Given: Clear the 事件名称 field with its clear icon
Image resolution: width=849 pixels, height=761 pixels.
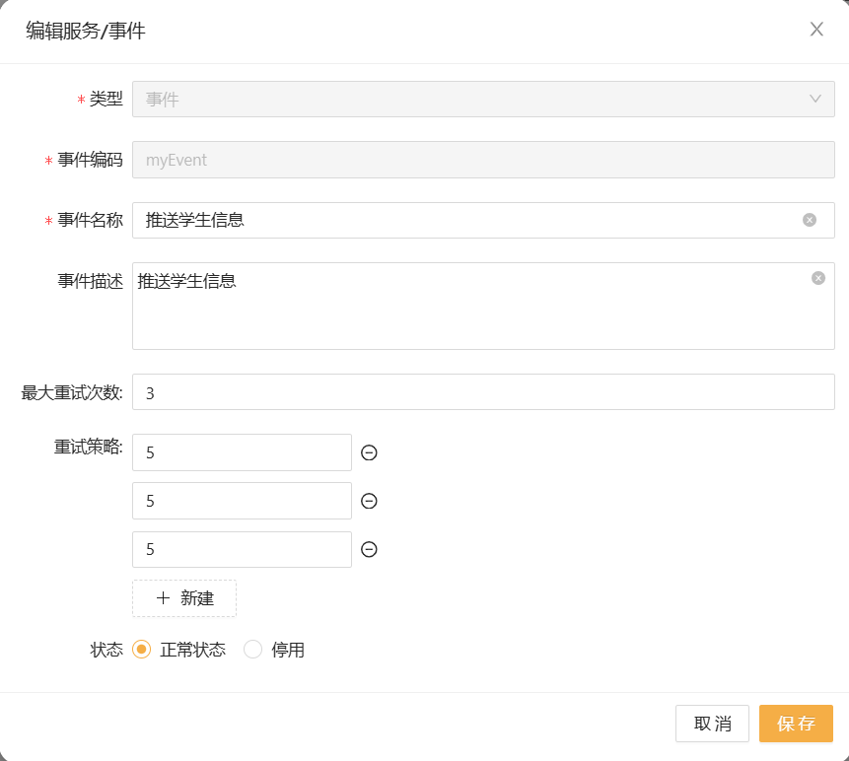Looking at the screenshot, I should (x=810, y=220).
